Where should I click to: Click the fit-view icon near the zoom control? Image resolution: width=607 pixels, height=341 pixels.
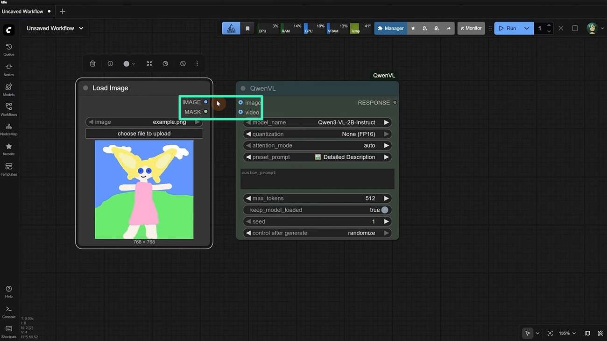click(x=550, y=333)
